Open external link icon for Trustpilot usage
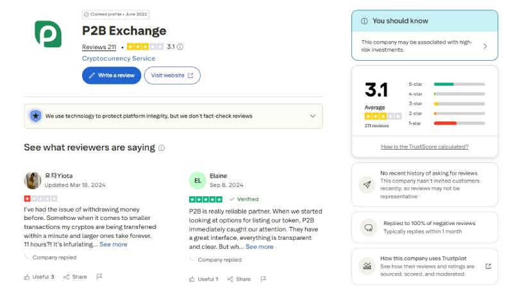The height and width of the screenshot is (291, 513). click(488, 266)
